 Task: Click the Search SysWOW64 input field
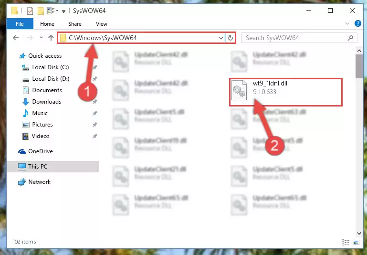point(295,38)
